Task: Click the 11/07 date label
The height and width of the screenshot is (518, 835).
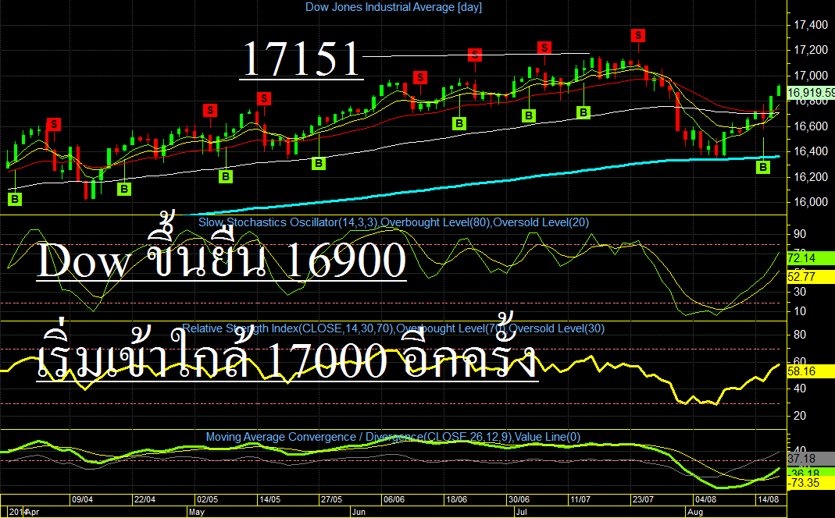Action: coord(580,499)
